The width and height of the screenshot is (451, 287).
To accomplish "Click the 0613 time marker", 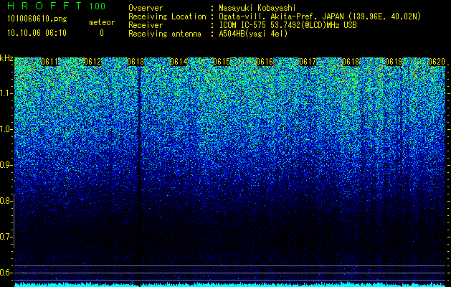I will [136, 62].
